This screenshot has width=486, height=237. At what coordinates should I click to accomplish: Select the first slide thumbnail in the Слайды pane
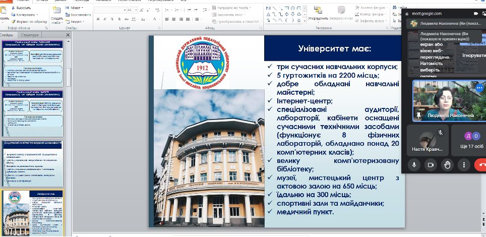click(33, 63)
